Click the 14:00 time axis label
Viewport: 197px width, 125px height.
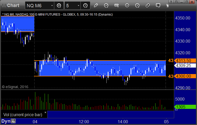coord(123,122)
